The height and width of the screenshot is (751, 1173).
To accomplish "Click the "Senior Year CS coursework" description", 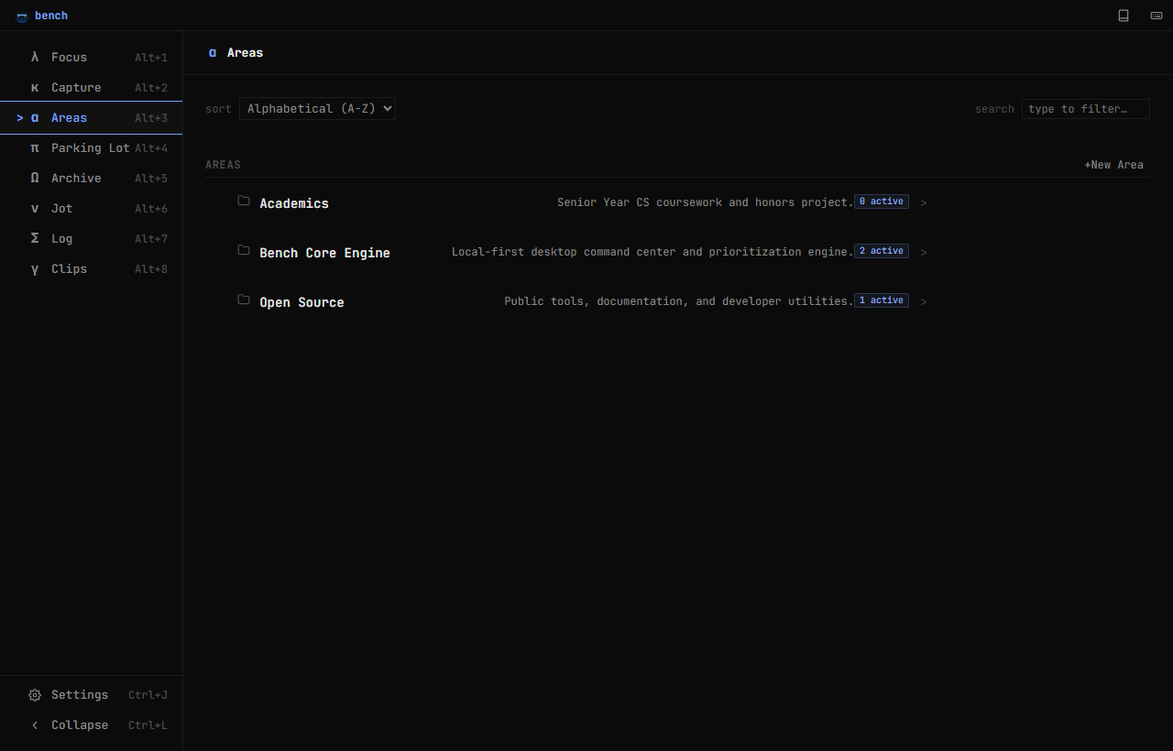I will tap(706, 202).
